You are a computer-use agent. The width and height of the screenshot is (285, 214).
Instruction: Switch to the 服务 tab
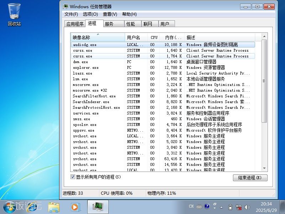point(114,24)
